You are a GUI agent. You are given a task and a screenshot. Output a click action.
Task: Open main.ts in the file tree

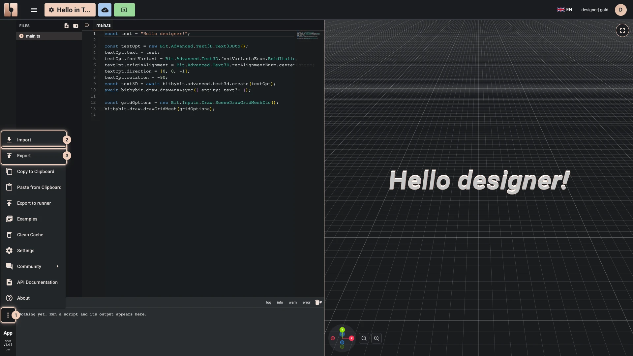pos(49,36)
